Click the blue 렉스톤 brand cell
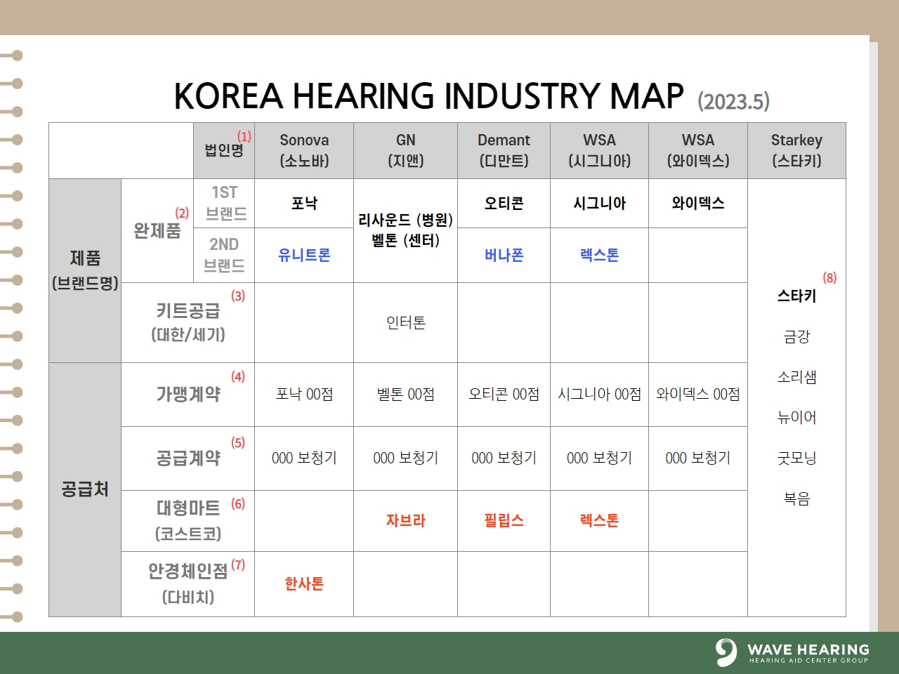The image size is (899, 674). 599,255
